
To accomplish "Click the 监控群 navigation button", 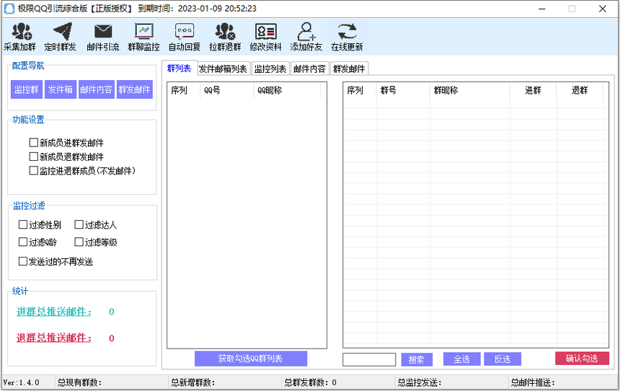I will 27,89.
